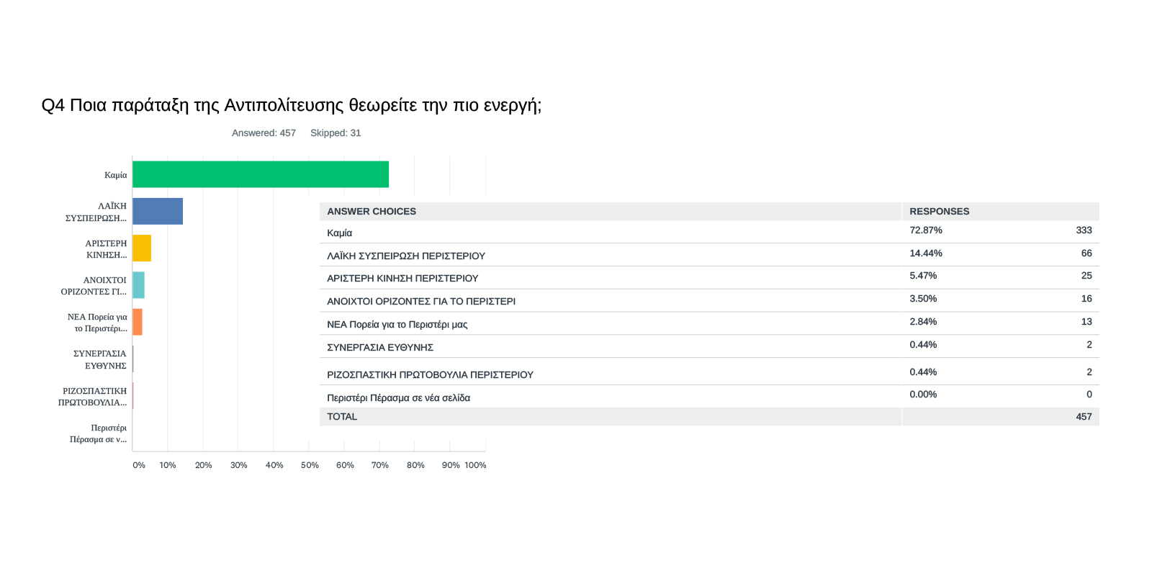Click the Skipped: 31 text
This screenshot has height=576, width=1152.
point(336,133)
